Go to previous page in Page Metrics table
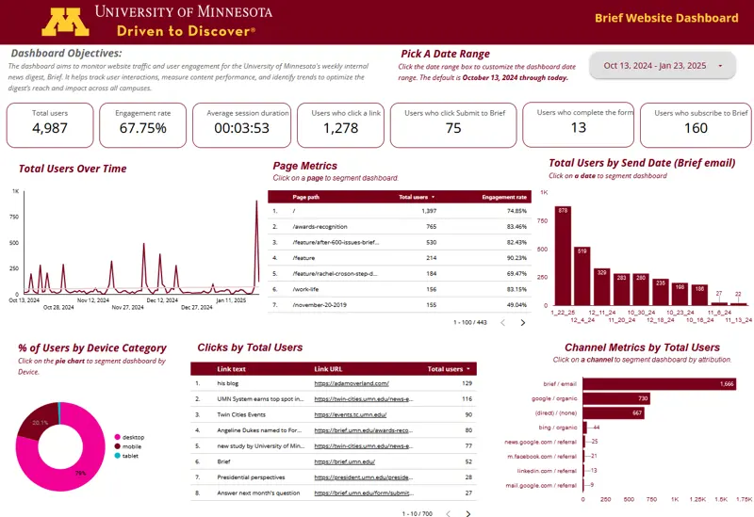Image resolution: width=754 pixels, height=517 pixels. [x=501, y=323]
